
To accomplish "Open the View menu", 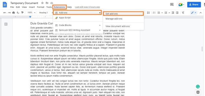I will click(x=24, y=7).
